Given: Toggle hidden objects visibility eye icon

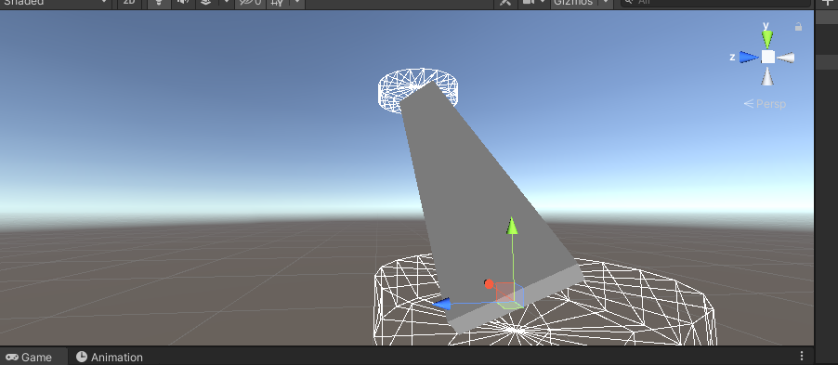Looking at the screenshot, I should [250, 3].
